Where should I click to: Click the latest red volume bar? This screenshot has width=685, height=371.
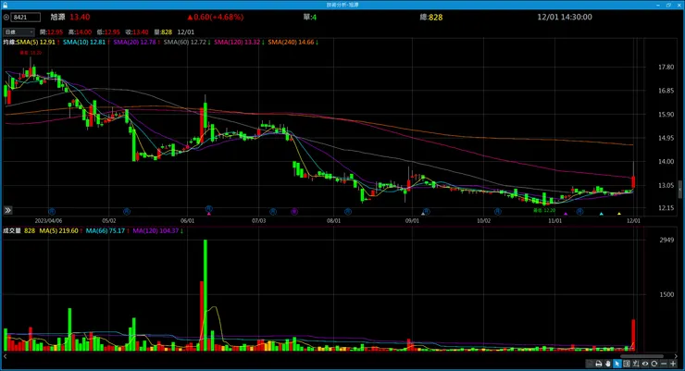[633, 335]
